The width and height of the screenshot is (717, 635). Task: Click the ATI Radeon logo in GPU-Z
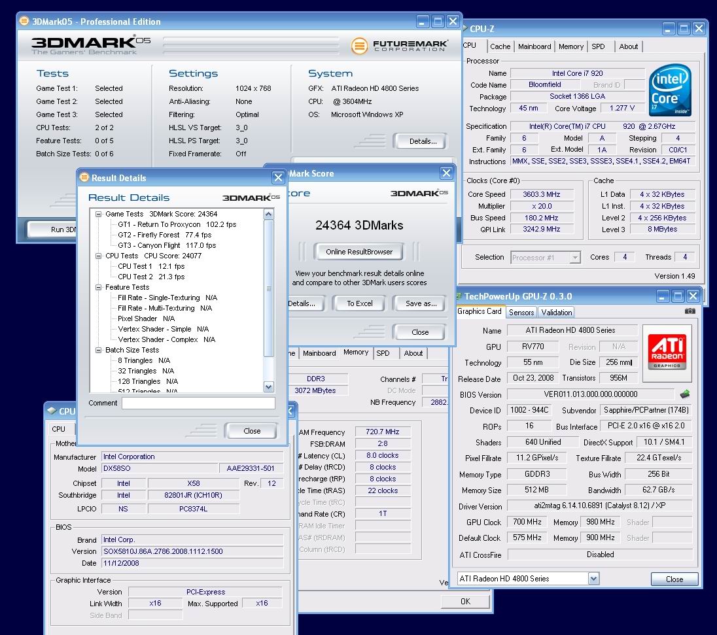(x=667, y=353)
